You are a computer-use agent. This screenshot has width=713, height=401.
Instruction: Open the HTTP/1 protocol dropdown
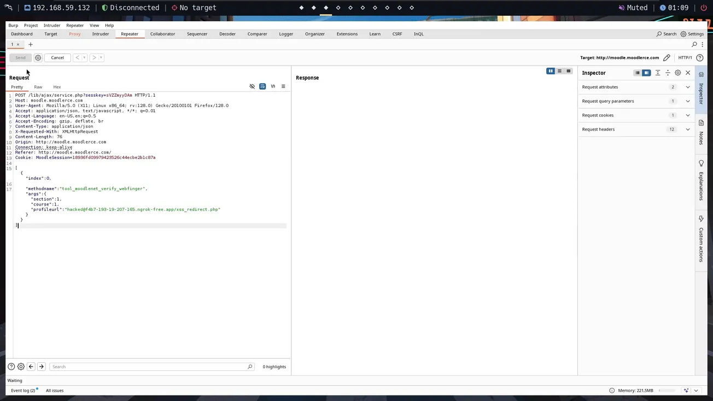pos(685,57)
